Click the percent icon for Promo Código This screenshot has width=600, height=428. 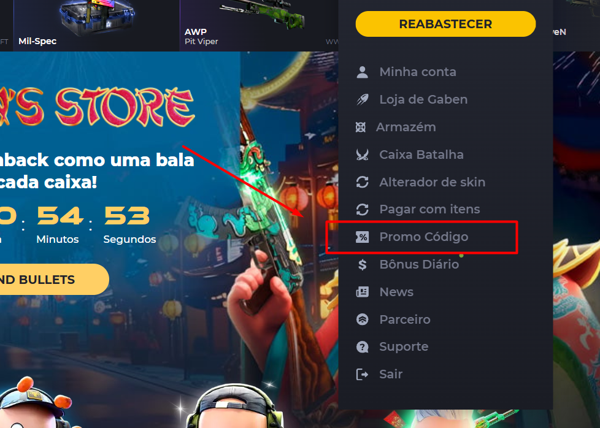[362, 237]
